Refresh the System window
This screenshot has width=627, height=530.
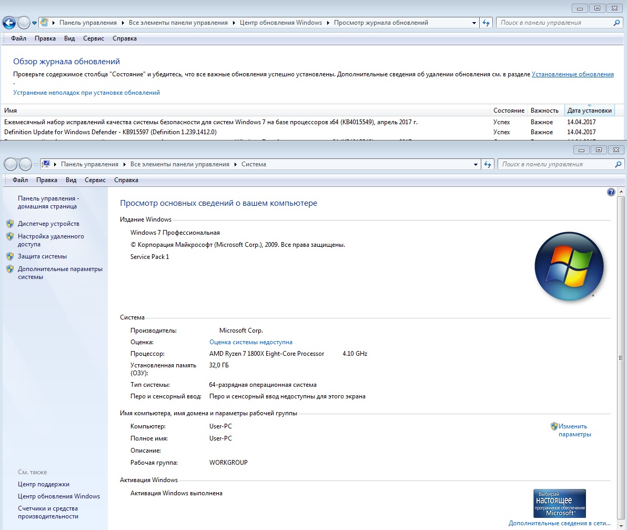click(488, 164)
